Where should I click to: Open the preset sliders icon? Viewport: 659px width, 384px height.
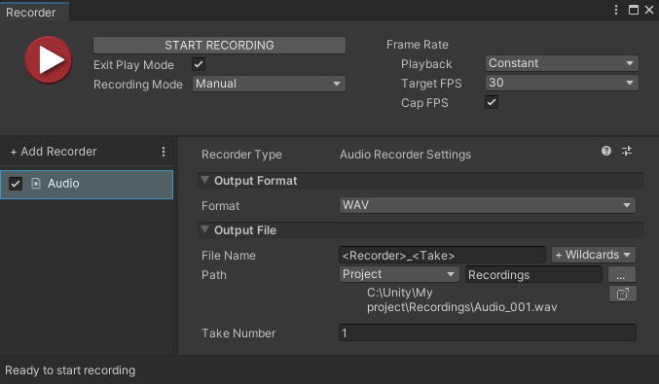(x=627, y=151)
